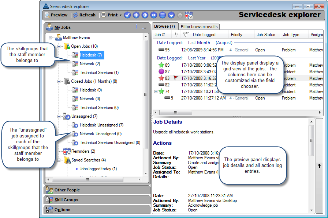This screenshot has width=328, height=218.
Task: Switch to Filter browse results tab
Action: (199, 27)
